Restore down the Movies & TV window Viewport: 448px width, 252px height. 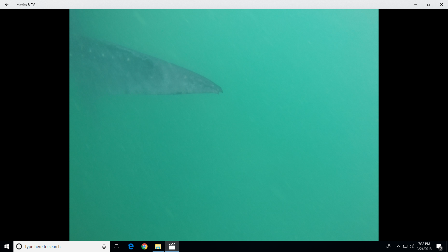coord(429,4)
